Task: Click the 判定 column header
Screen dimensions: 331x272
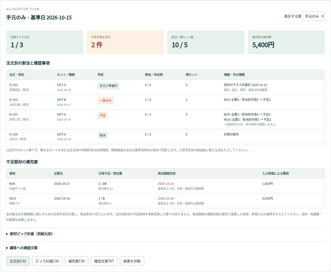Action: click(x=101, y=75)
